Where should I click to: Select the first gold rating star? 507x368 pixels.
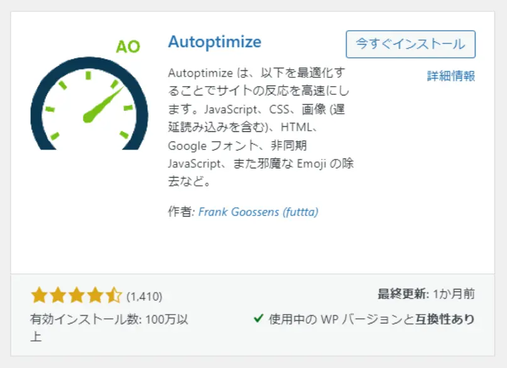[39, 293]
